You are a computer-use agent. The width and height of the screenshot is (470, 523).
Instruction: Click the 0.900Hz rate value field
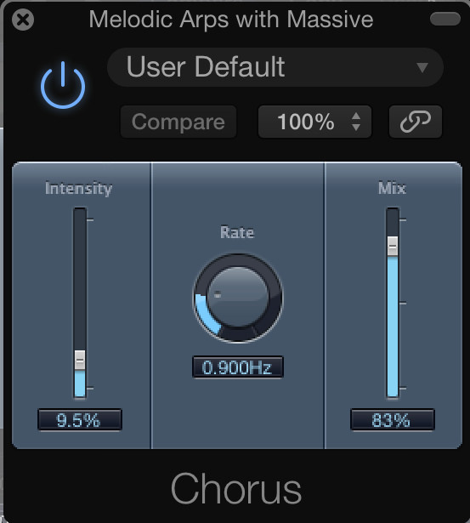tap(238, 367)
